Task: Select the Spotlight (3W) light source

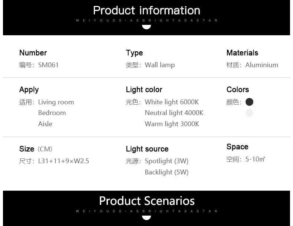Action: coord(167,161)
